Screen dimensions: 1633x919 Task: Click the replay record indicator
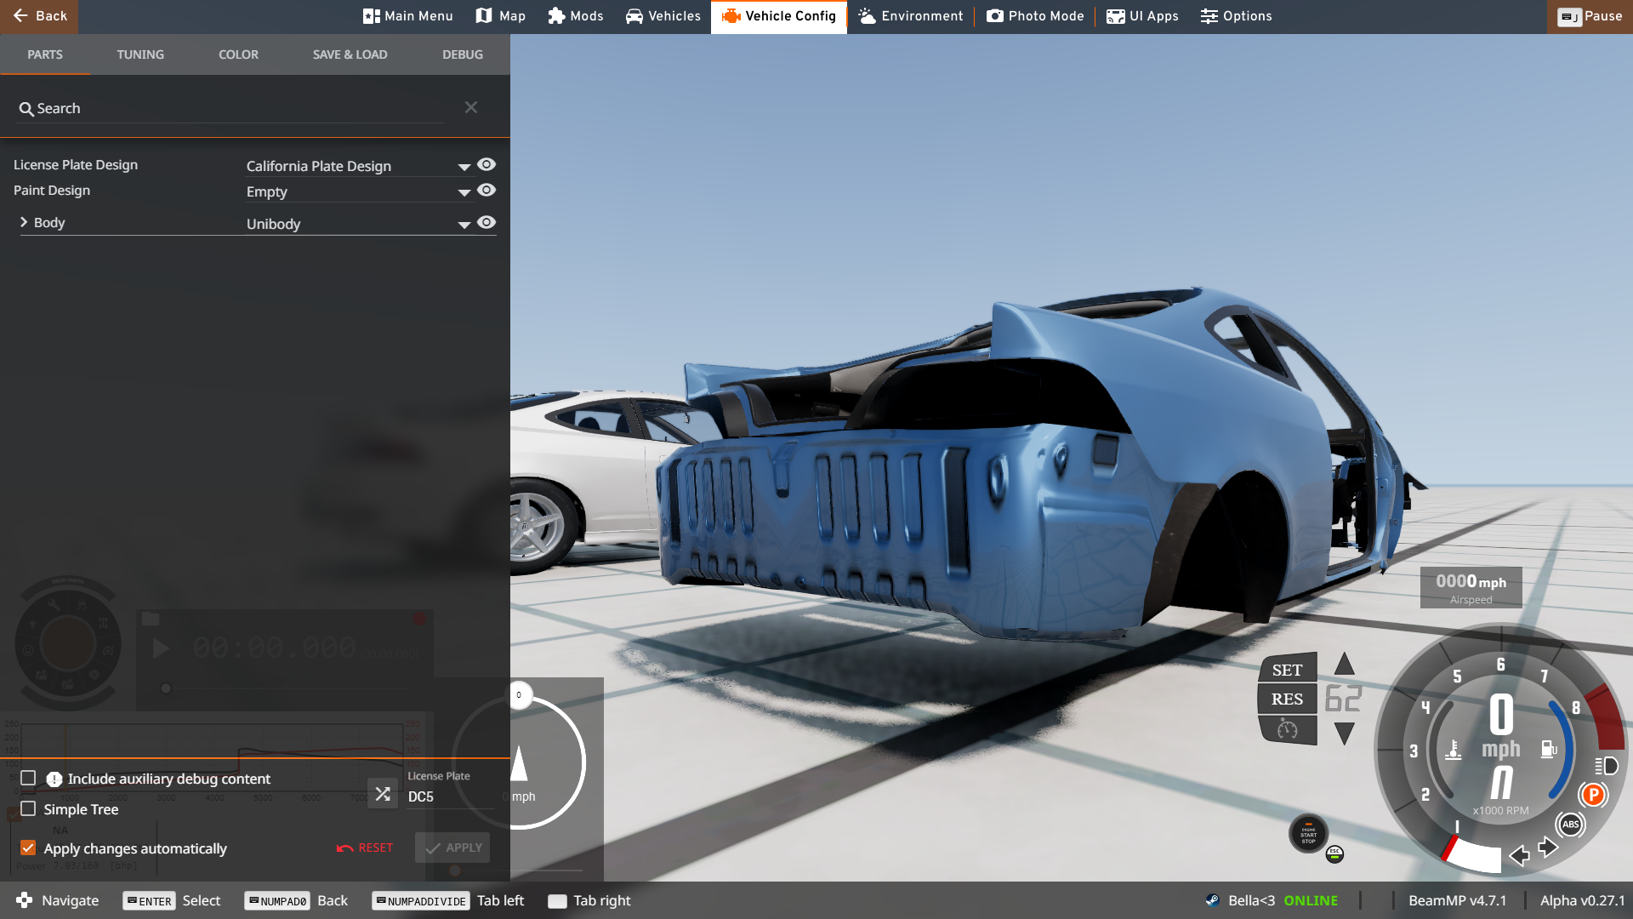[419, 619]
